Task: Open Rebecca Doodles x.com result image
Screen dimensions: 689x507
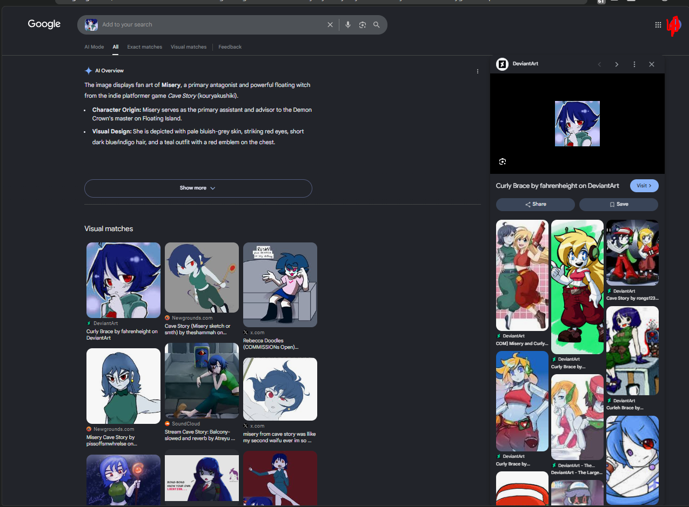Action: pos(280,285)
